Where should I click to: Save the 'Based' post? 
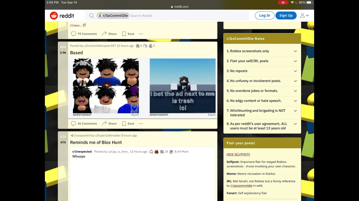pyautogui.click(x=128, y=123)
